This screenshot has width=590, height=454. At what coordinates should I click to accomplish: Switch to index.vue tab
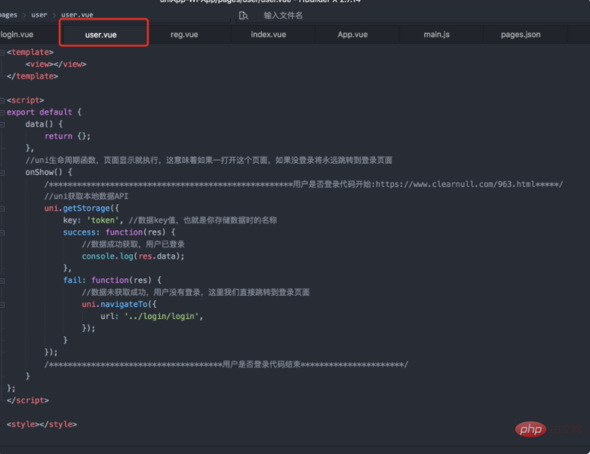tap(269, 35)
